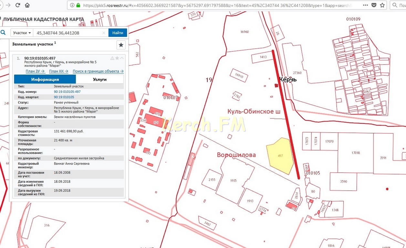Click the warning triangle icon on result 1

point(112,58)
